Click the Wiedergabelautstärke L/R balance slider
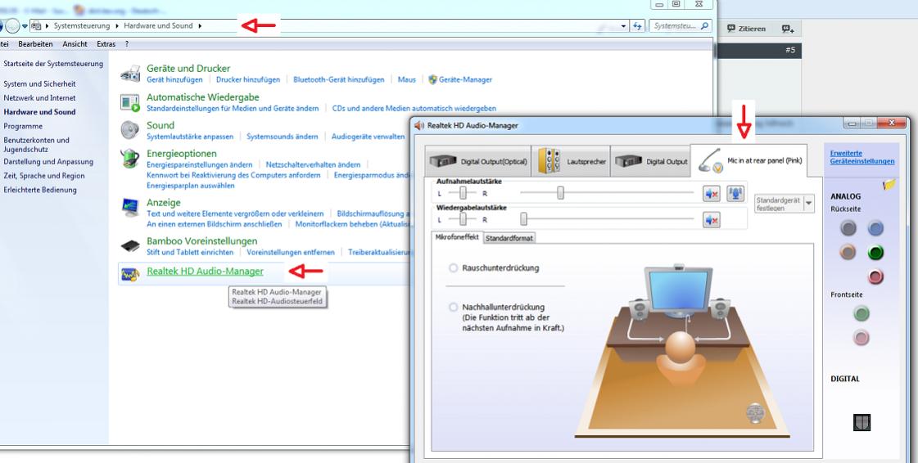918x463 pixels. pos(463,219)
